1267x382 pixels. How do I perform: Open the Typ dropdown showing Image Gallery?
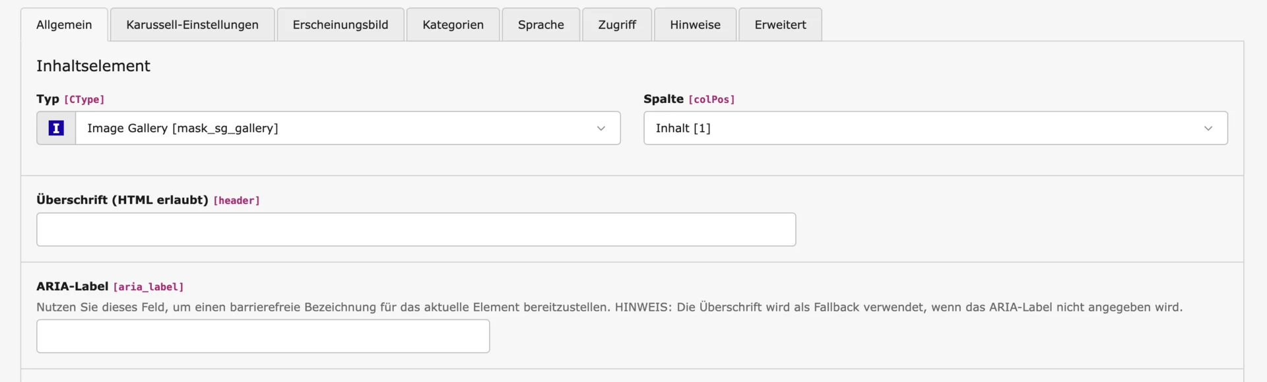point(348,128)
